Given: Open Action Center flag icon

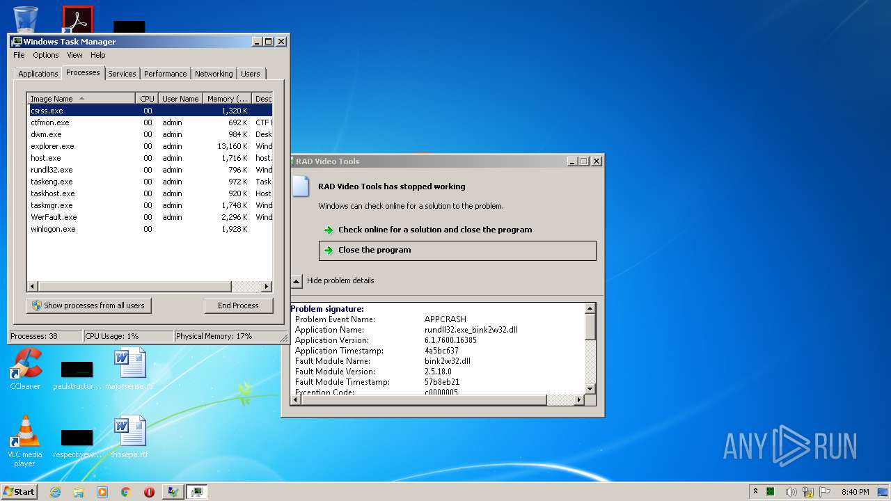Looking at the screenshot, I should pyautogui.click(x=825, y=492).
